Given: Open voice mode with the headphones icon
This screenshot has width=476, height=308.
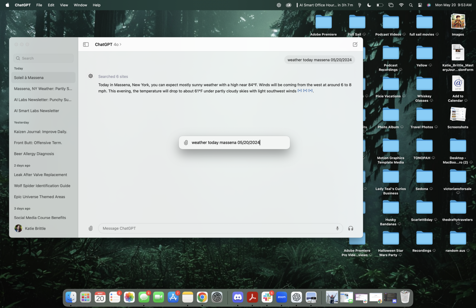Looking at the screenshot, I should point(350,228).
